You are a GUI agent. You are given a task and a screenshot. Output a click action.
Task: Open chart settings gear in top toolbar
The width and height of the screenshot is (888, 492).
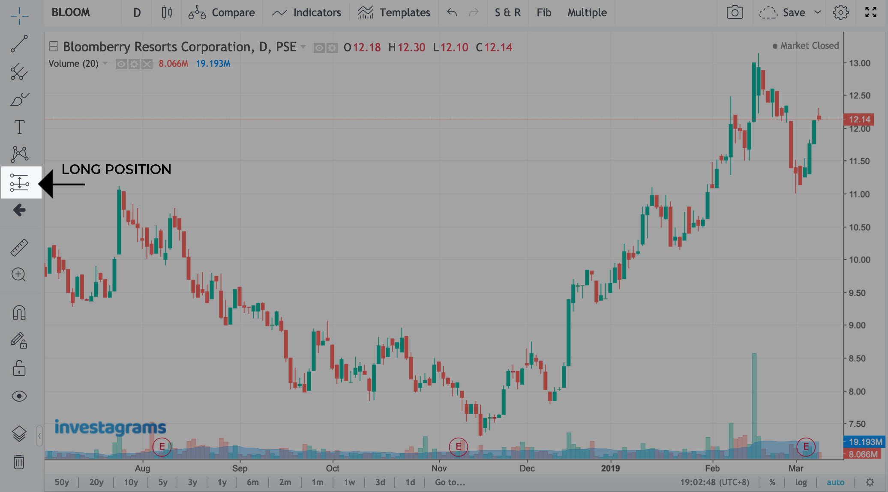[x=840, y=12]
